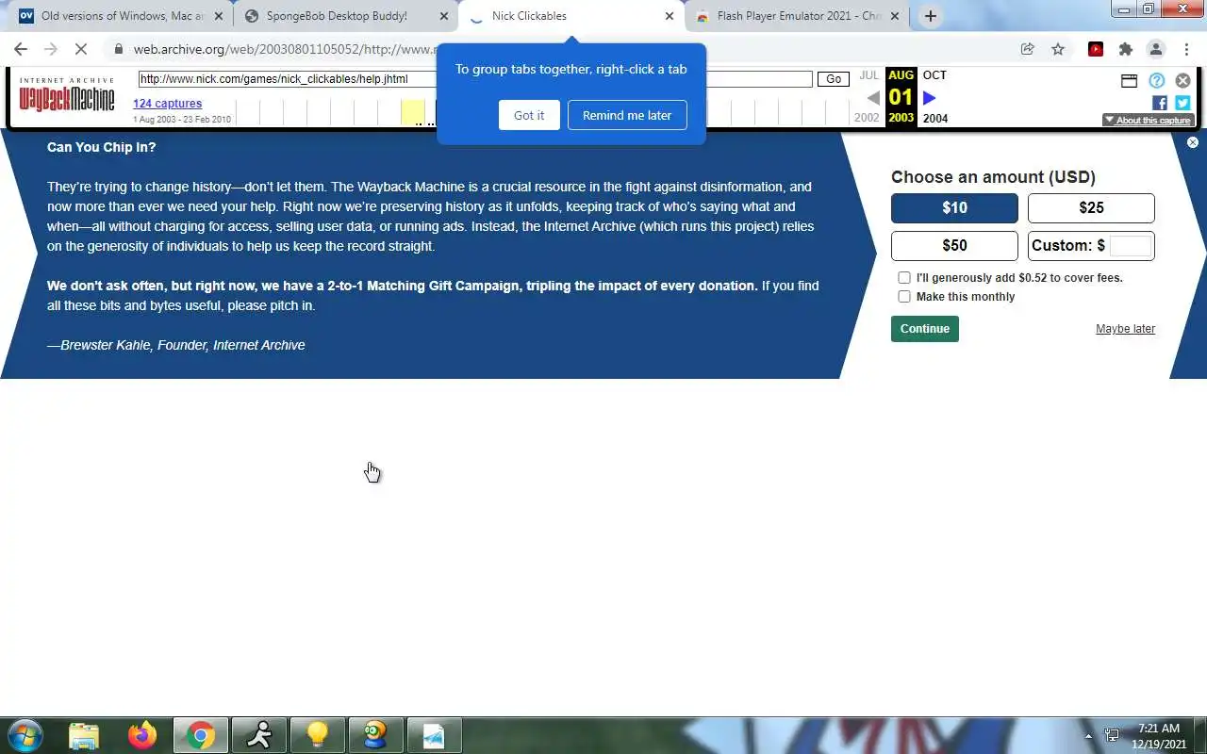Close the 'Nick Clickables' tab
The width and height of the screenshot is (1207, 754).
[x=670, y=16]
